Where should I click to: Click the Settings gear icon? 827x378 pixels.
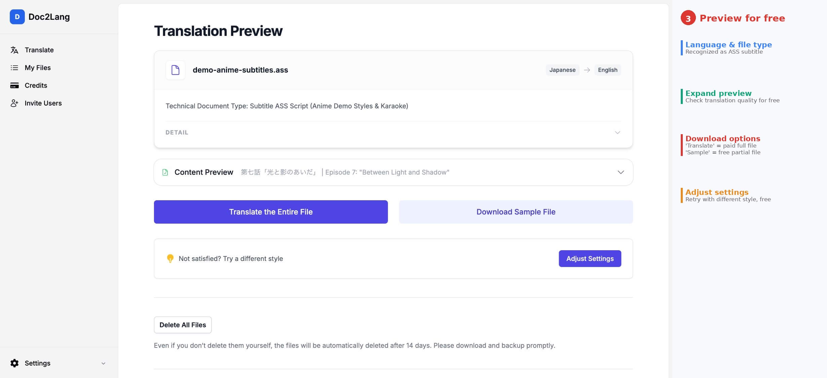(x=14, y=363)
